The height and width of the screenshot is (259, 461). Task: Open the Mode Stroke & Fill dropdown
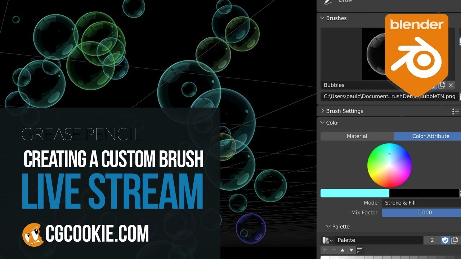421,203
